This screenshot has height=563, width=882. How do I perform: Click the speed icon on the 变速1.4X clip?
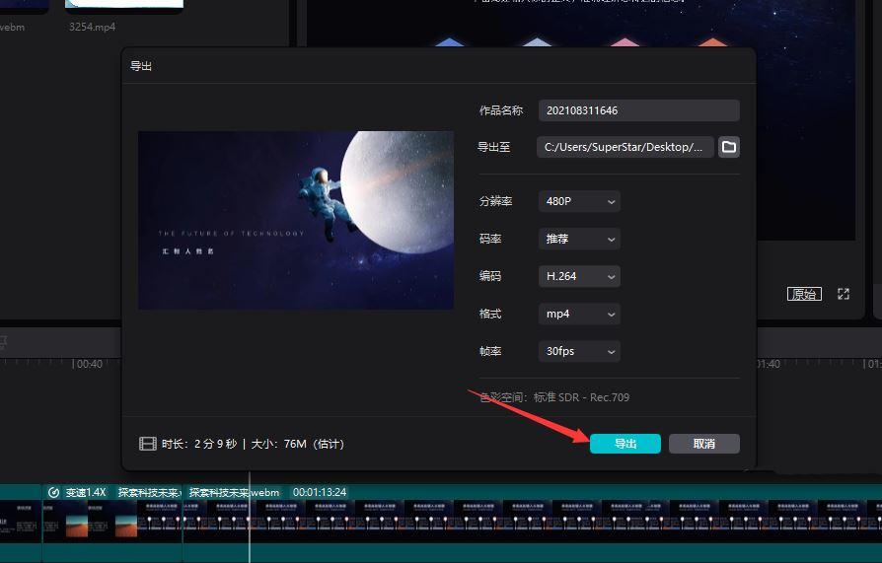tap(54, 492)
